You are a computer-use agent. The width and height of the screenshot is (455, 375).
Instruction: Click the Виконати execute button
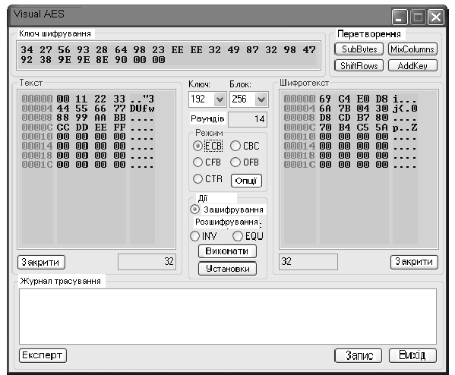tap(227, 251)
